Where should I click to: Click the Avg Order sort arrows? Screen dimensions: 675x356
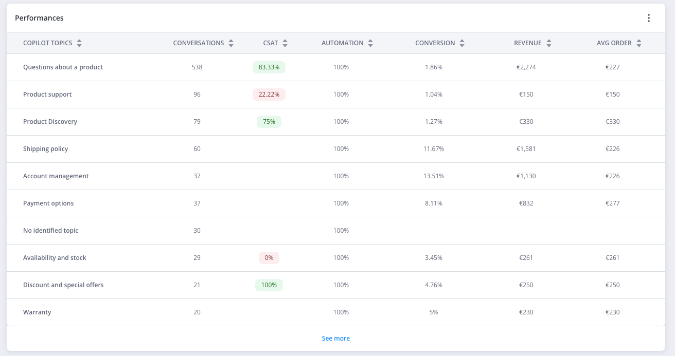coord(638,44)
